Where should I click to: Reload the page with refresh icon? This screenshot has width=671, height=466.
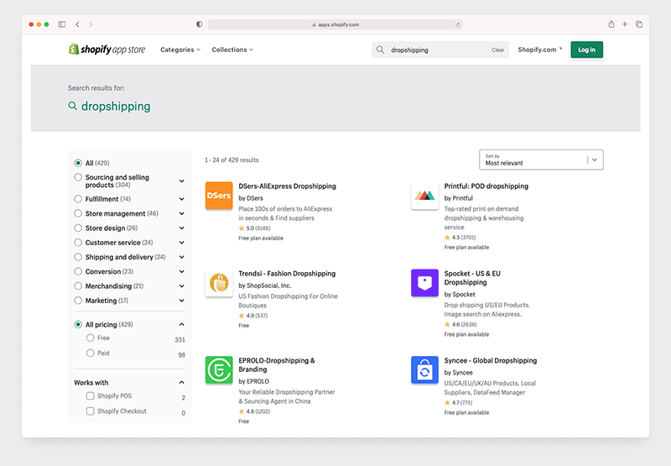[458, 25]
